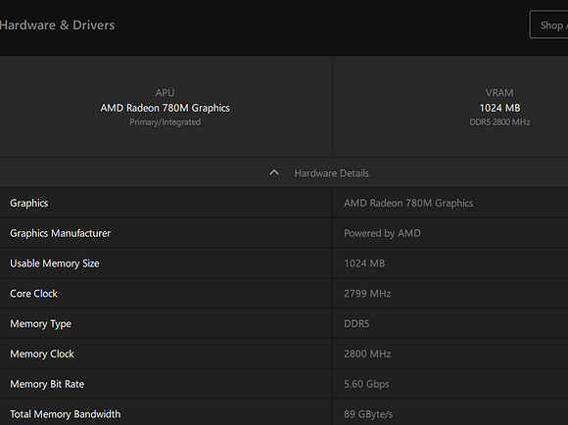Click the Powered by AMD value
Image resolution: width=568 pixels, height=425 pixels.
[382, 233]
